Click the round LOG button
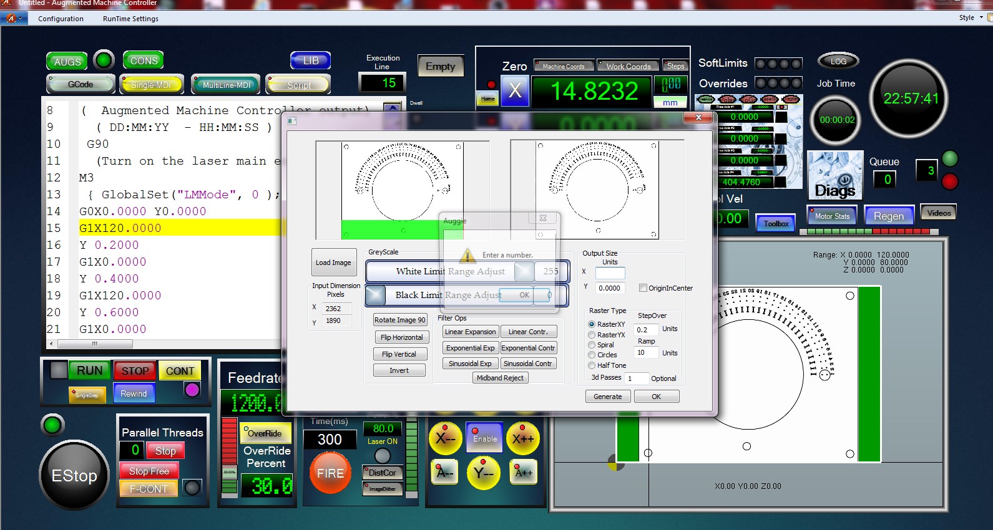Image resolution: width=993 pixels, height=530 pixels. pyautogui.click(x=838, y=61)
